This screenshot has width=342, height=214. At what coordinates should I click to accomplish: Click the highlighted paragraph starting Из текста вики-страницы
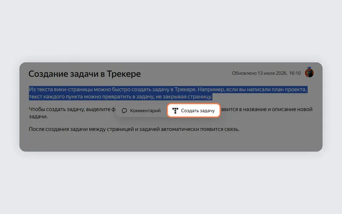click(168, 93)
